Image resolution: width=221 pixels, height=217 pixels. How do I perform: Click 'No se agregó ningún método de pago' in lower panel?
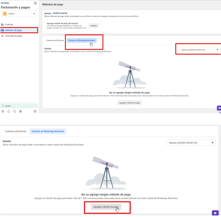coord(106,194)
